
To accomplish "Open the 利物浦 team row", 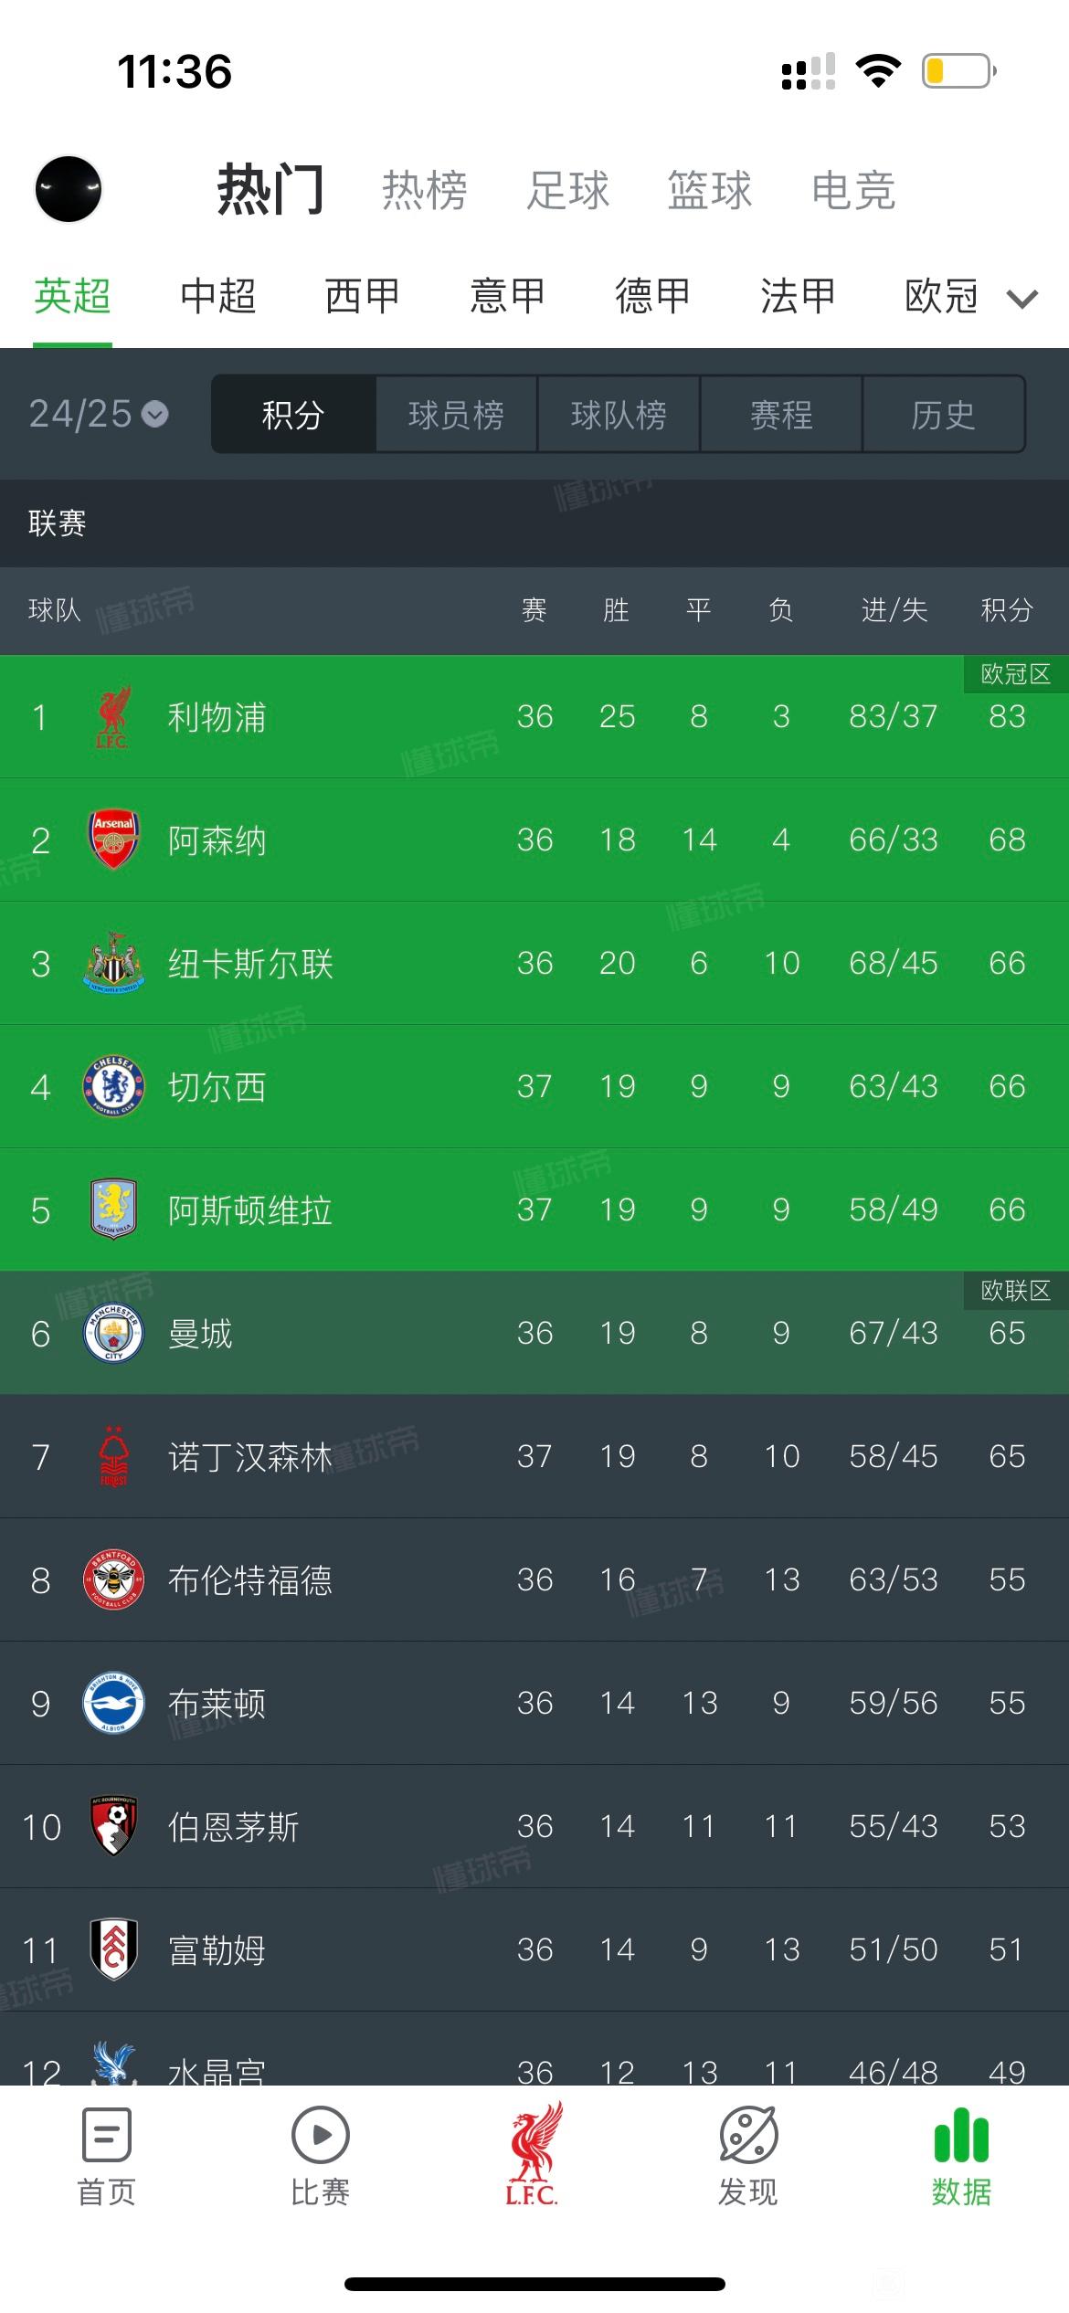I will tap(534, 716).
